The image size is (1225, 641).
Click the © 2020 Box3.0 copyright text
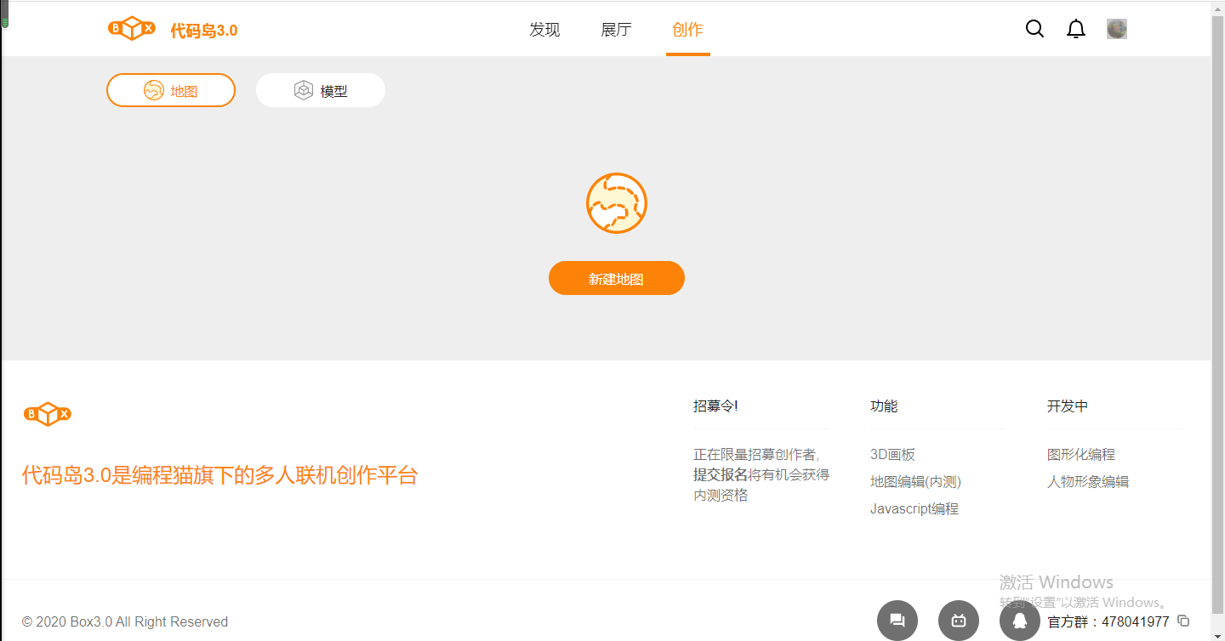coord(125,621)
